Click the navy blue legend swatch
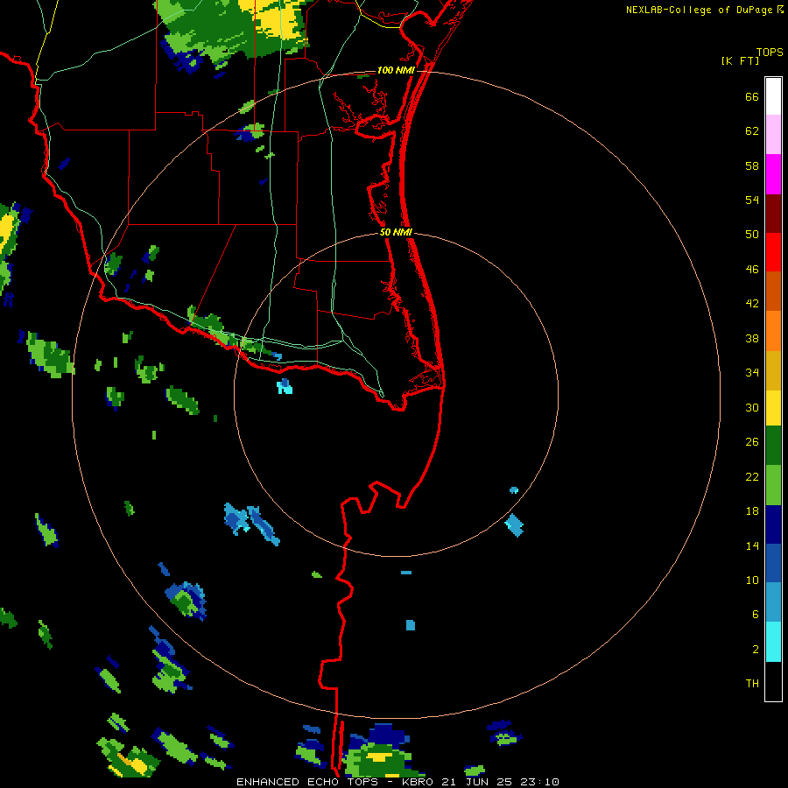This screenshot has width=788, height=788. tap(773, 524)
